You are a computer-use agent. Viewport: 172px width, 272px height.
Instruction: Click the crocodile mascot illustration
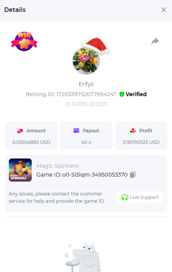(x=83, y=257)
